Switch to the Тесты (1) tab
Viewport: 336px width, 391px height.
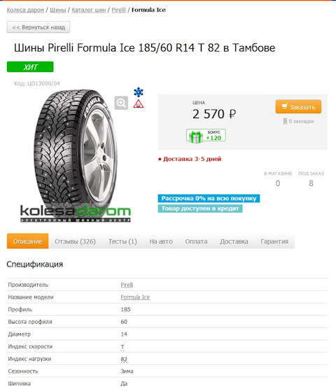122,241
